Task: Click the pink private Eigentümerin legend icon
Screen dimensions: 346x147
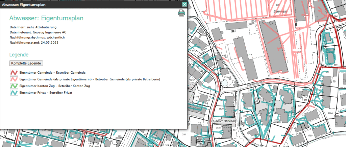Action: coord(14,79)
